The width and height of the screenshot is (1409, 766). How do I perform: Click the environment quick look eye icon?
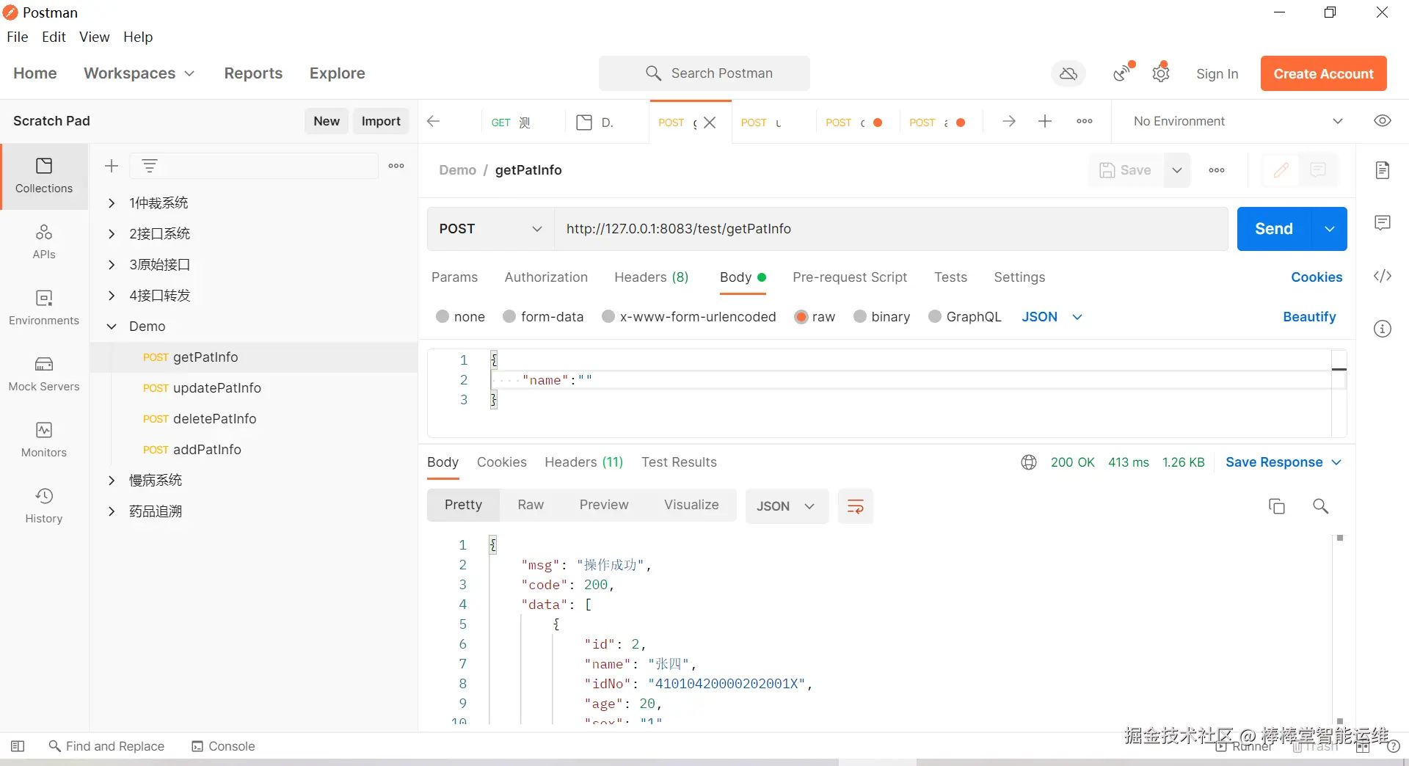1382,121
